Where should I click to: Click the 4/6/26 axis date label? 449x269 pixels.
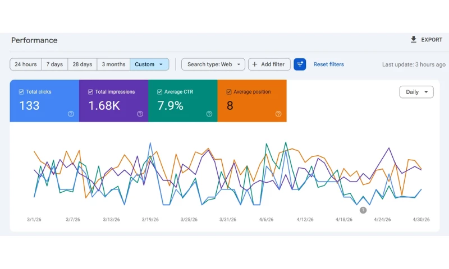[266, 220]
